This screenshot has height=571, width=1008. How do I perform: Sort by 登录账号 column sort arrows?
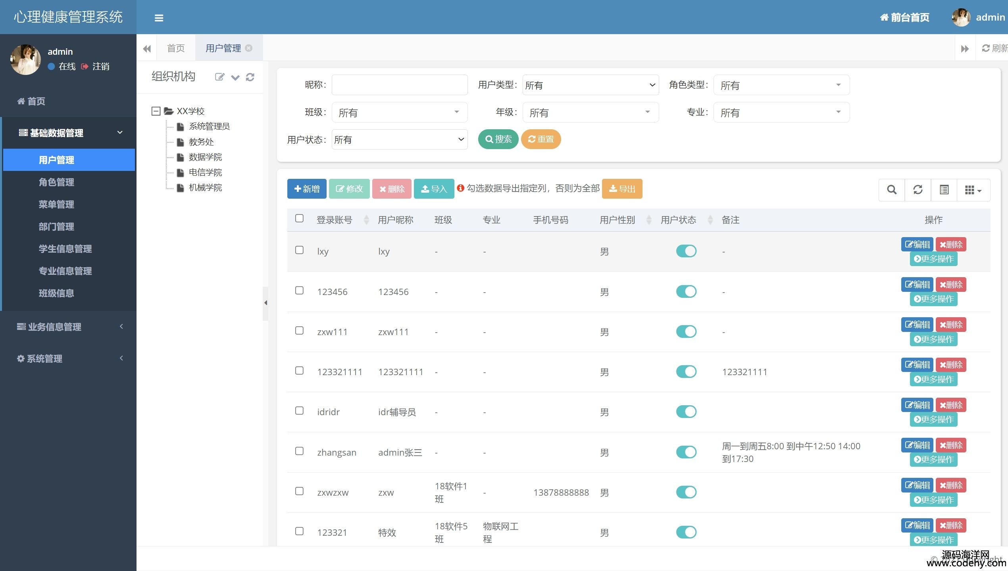(366, 220)
